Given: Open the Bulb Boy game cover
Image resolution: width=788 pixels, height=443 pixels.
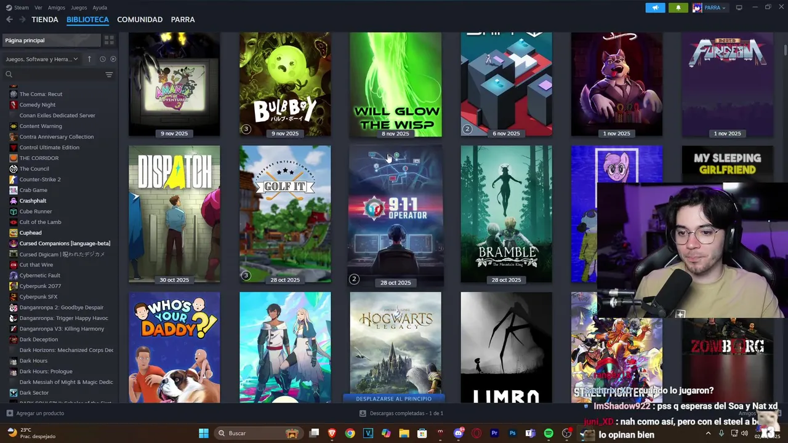Looking at the screenshot, I should click(x=285, y=84).
